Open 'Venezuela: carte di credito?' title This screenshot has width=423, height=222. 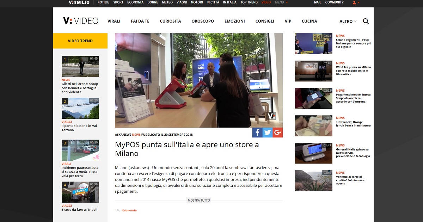point(350,180)
